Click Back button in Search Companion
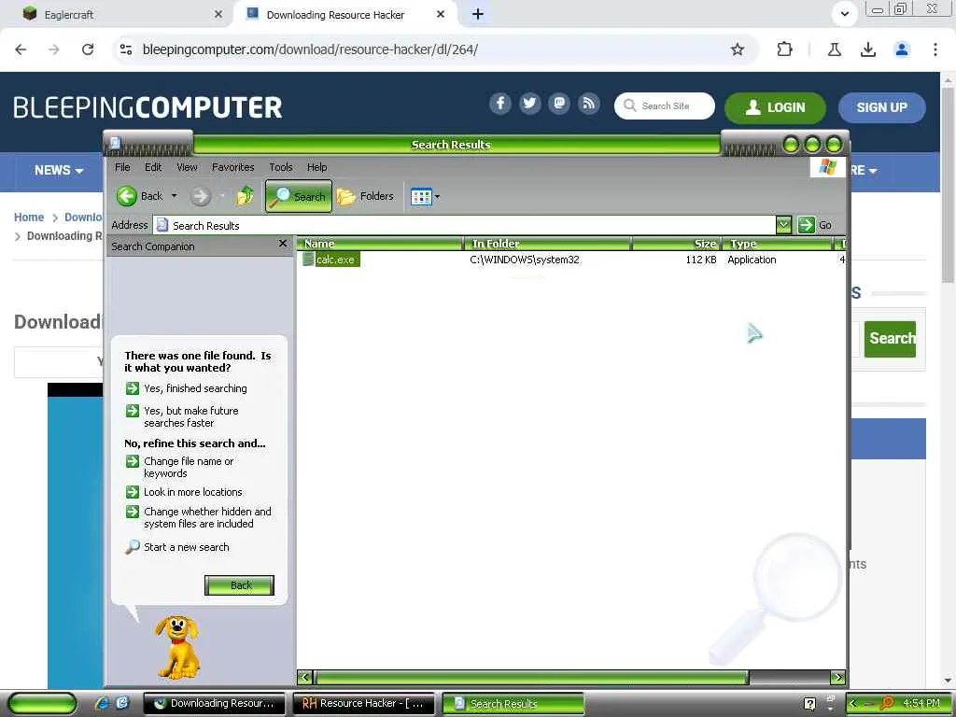The height and width of the screenshot is (717, 956). click(239, 585)
